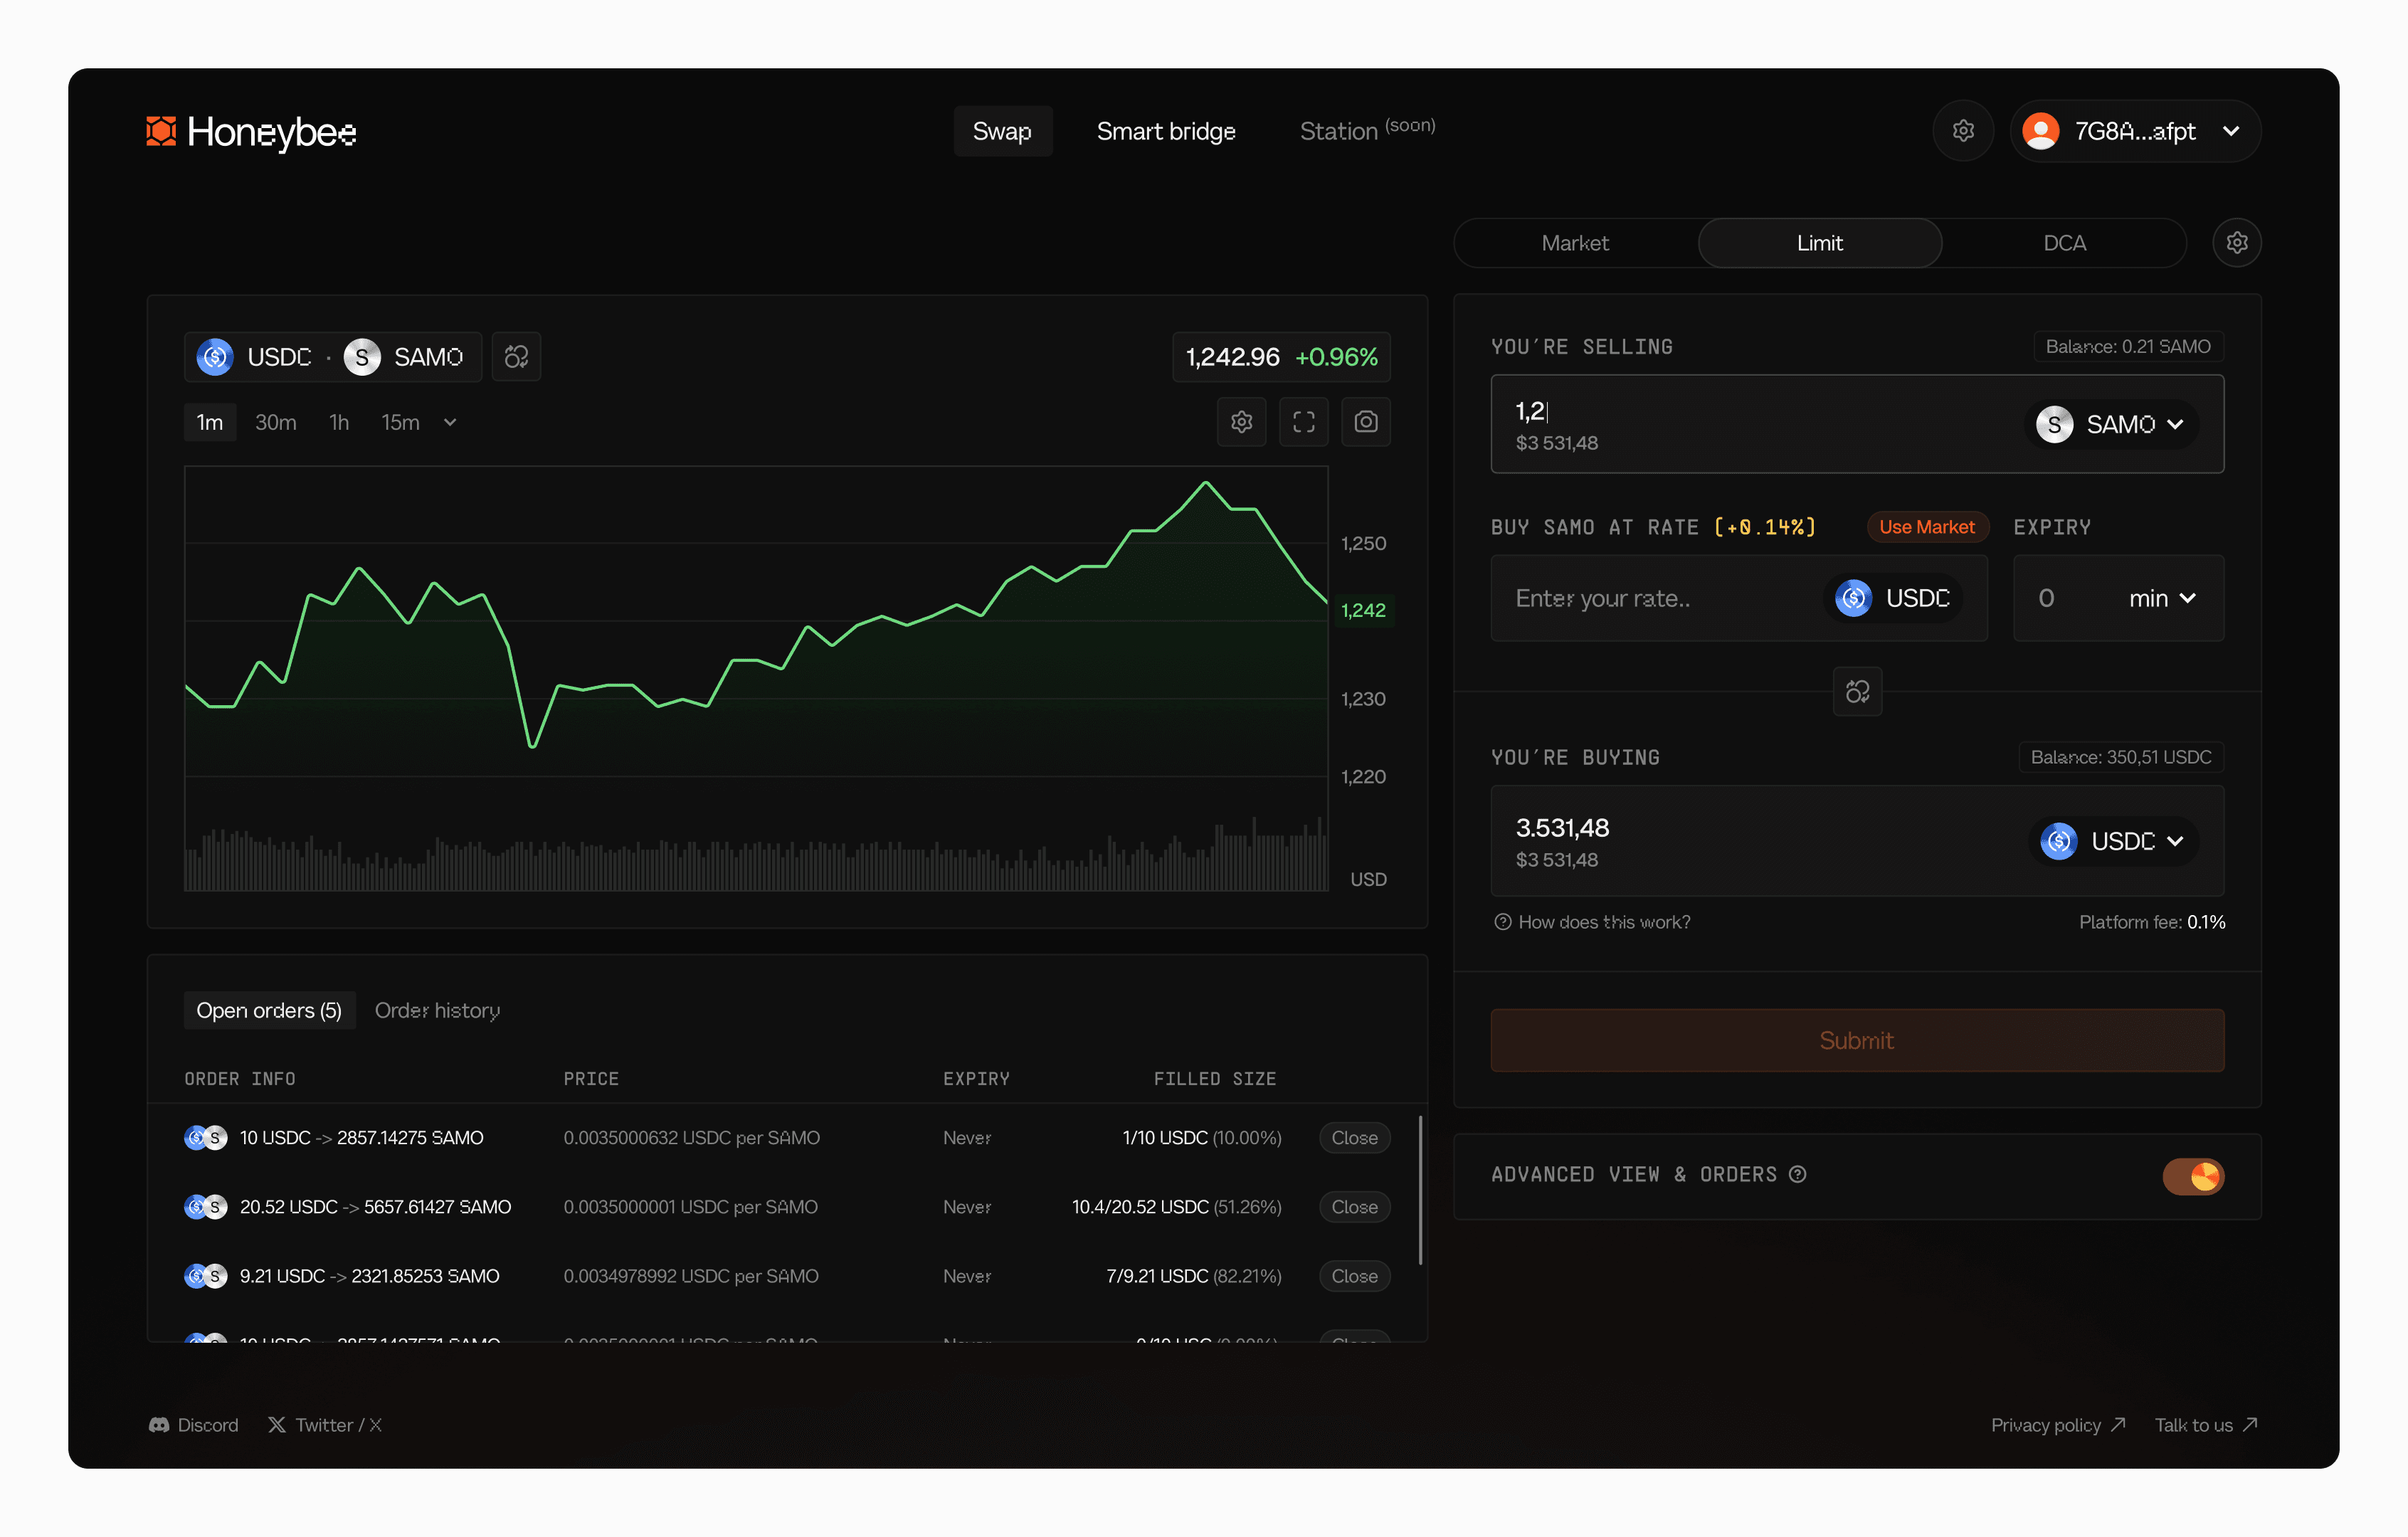The image size is (2408, 1537).
Task: Swap USDC/SAMO pair next to chart title
Action: [x=516, y=357]
